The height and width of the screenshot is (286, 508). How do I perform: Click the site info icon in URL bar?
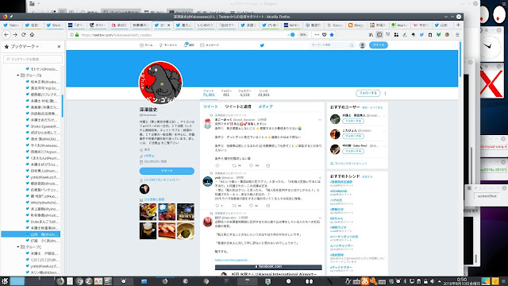pyautogui.click(x=71, y=35)
